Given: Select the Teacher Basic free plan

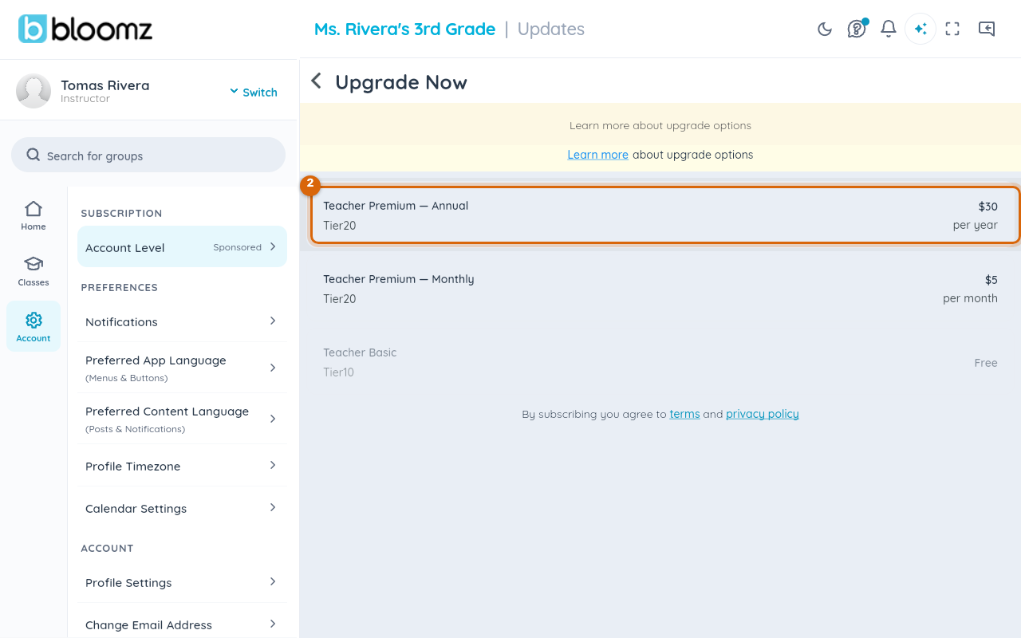Looking at the screenshot, I should point(660,362).
